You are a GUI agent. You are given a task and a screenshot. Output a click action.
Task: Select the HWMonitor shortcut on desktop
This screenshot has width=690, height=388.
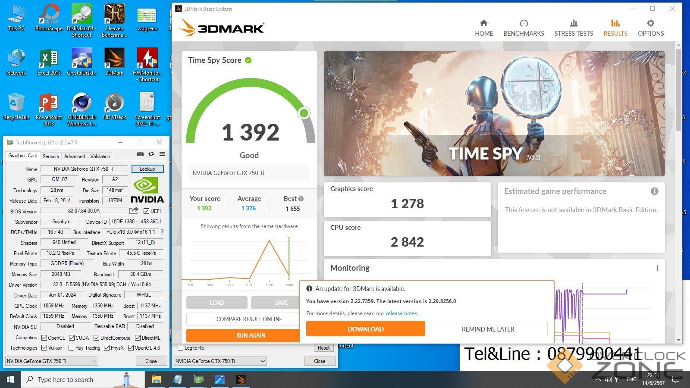tap(147, 65)
